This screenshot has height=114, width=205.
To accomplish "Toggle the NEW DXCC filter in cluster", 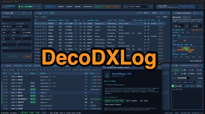I will pos(76,70).
